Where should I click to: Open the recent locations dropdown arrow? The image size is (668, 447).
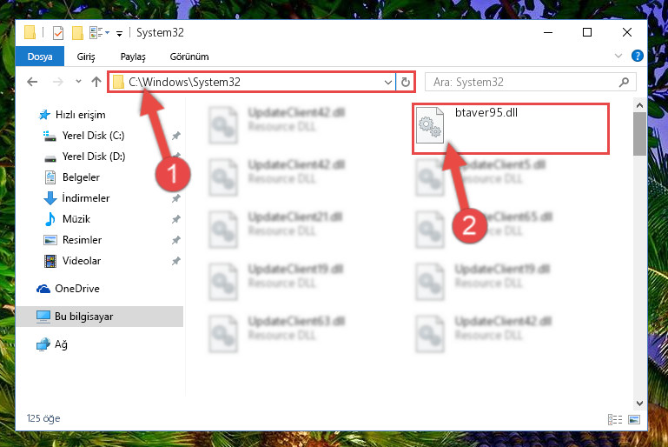(78, 81)
